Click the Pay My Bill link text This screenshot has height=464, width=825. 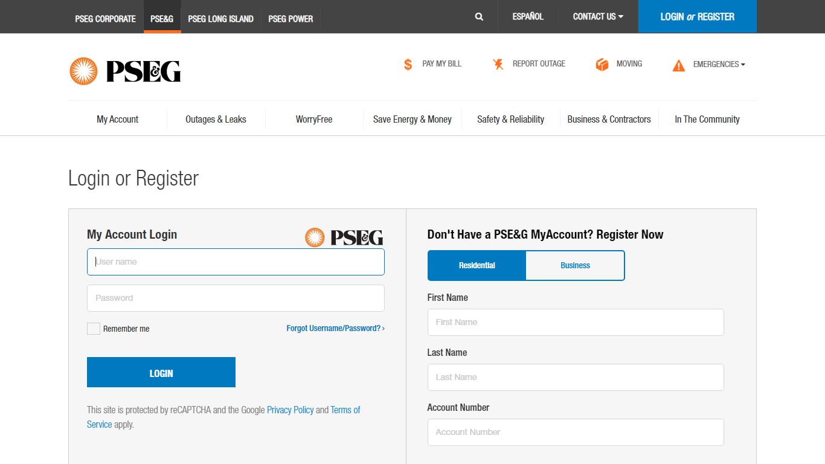click(x=441, y=63)
